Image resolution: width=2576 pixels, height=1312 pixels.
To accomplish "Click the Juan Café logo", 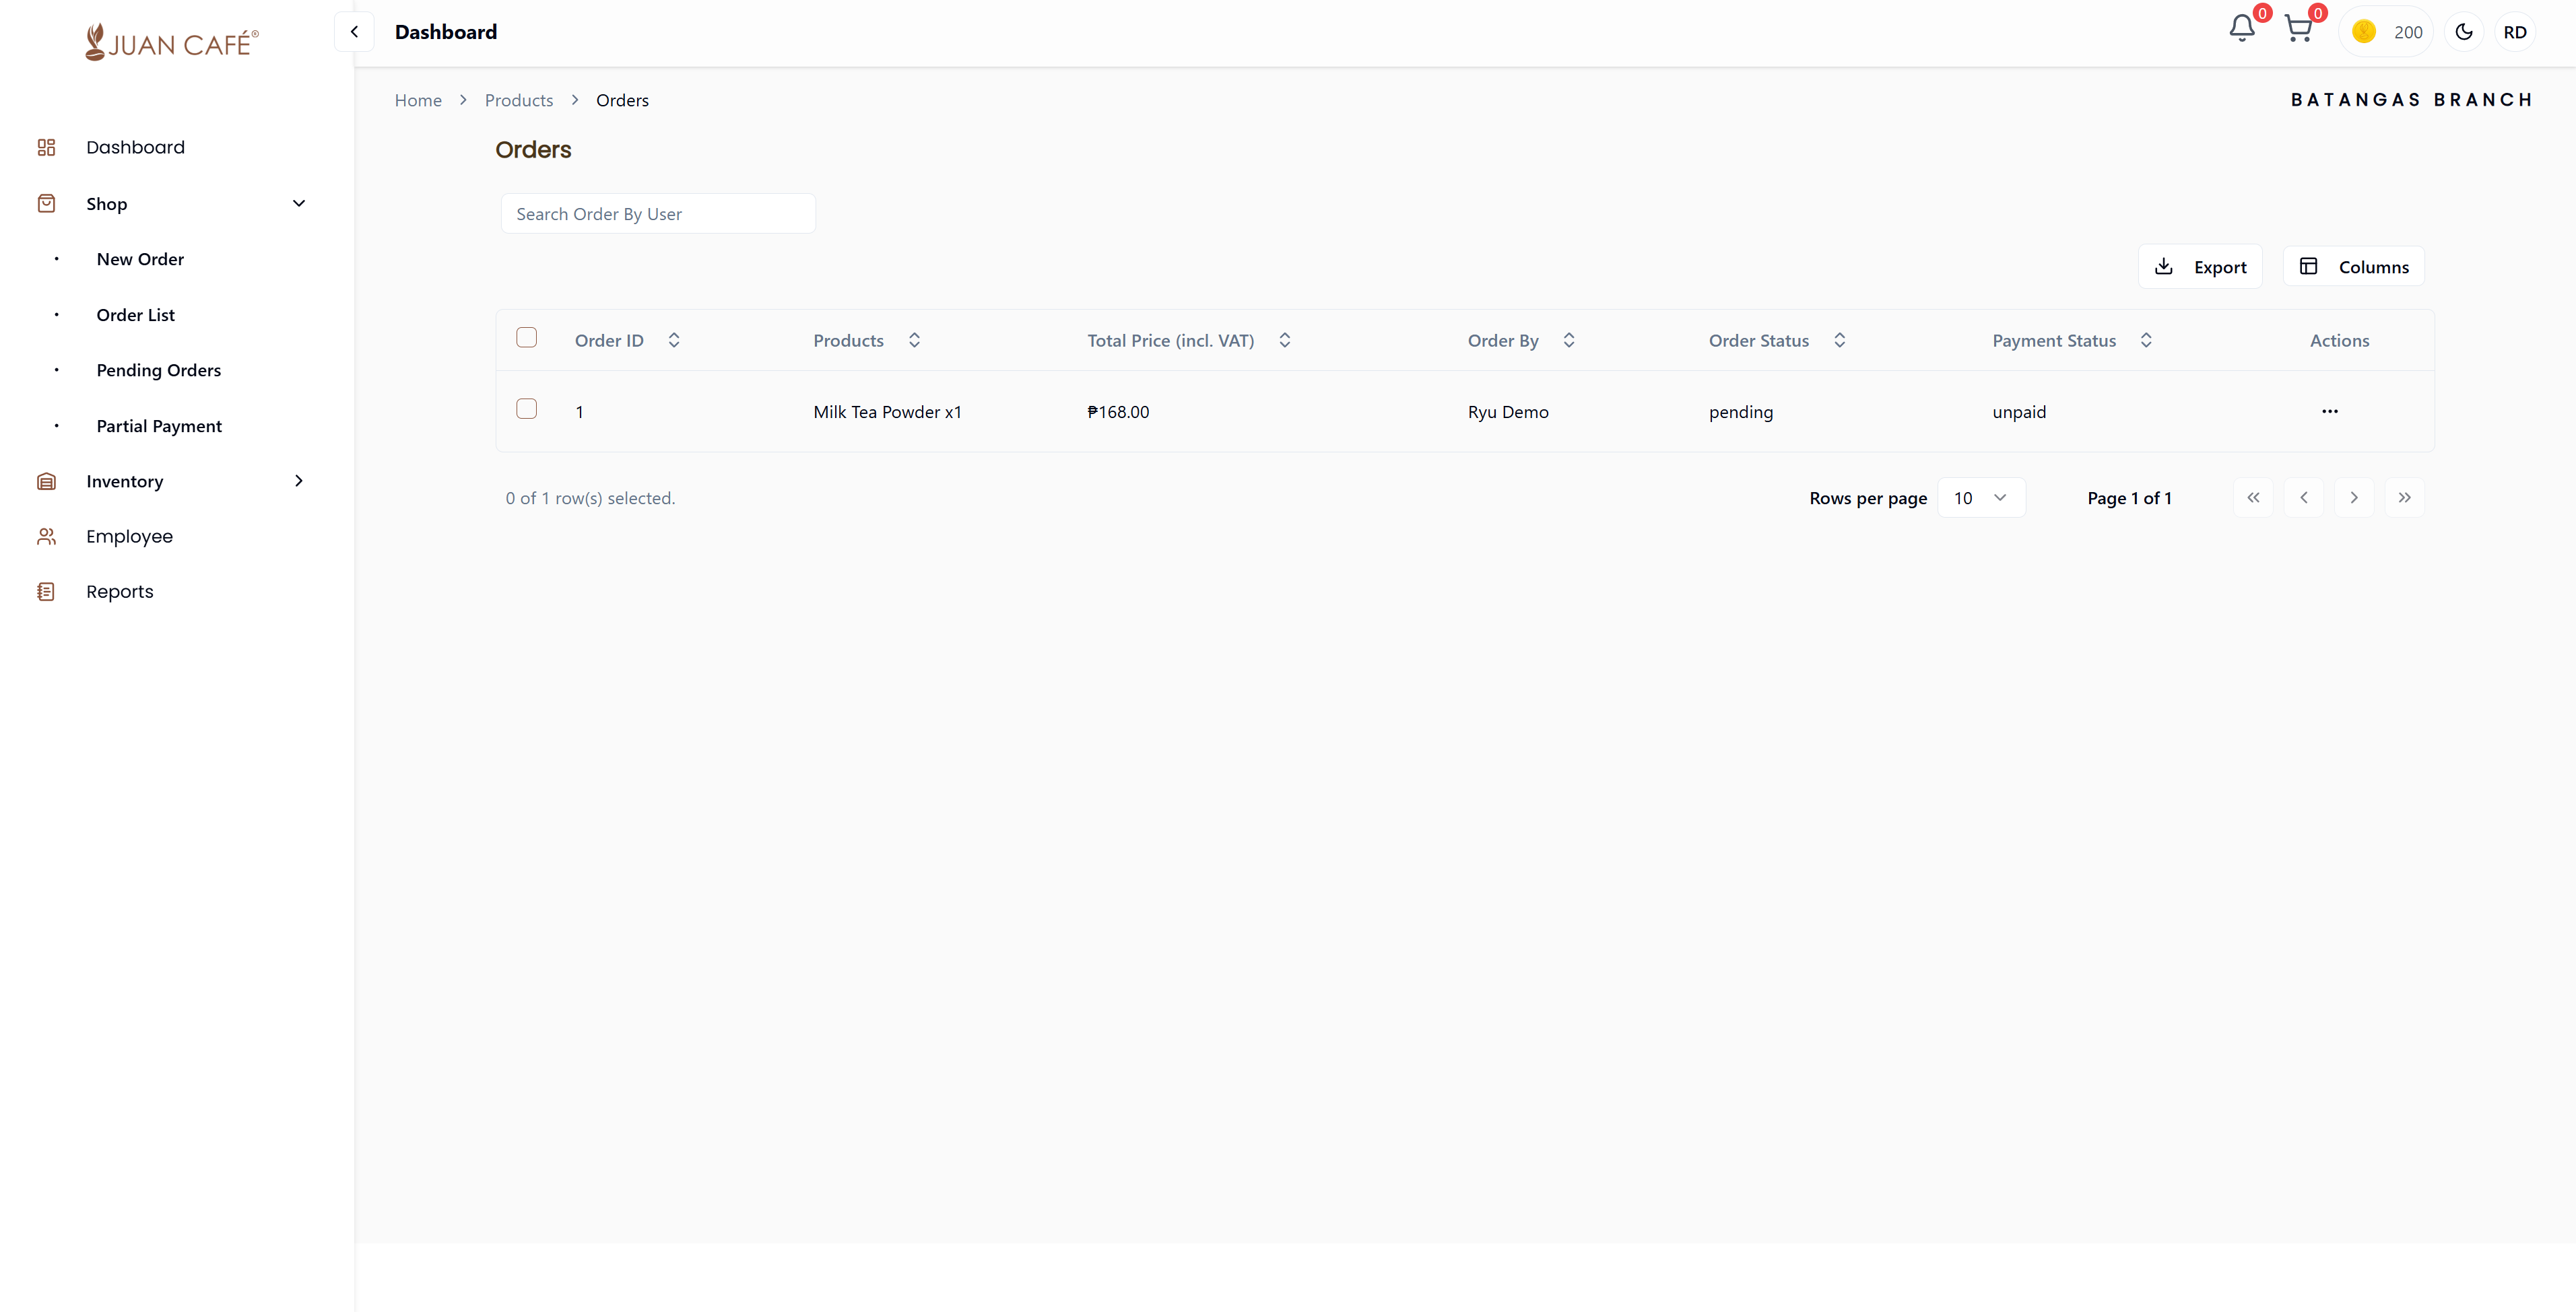I will pyautogui.click(x=172, y=43).
